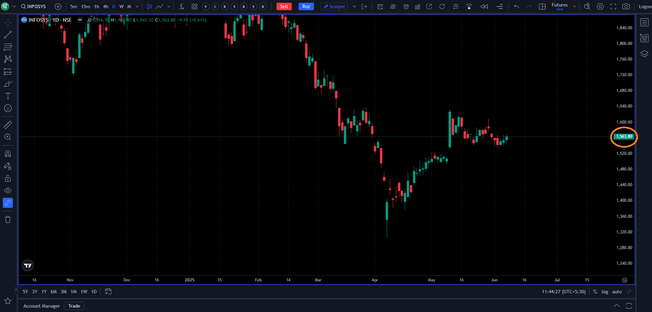Undo the last chart action
Viewport: 652px width, 312px height.
517,6
